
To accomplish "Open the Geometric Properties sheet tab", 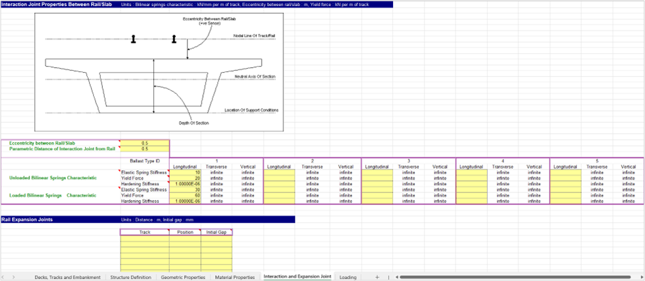I will [183, 277].
